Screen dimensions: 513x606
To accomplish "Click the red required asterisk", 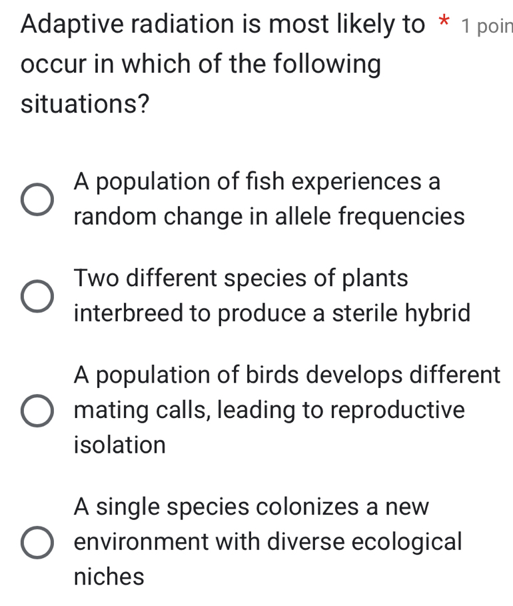I will tap(444, 22).
